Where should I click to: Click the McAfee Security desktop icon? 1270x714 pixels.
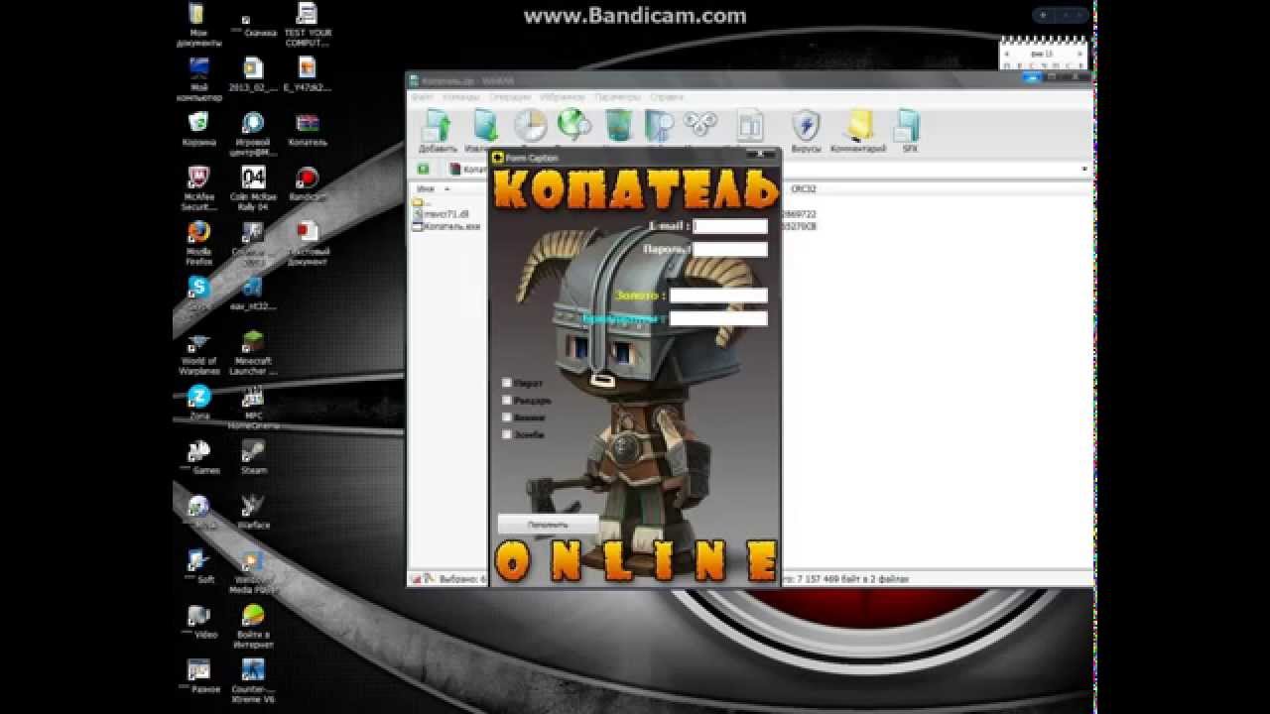point(198,188)
